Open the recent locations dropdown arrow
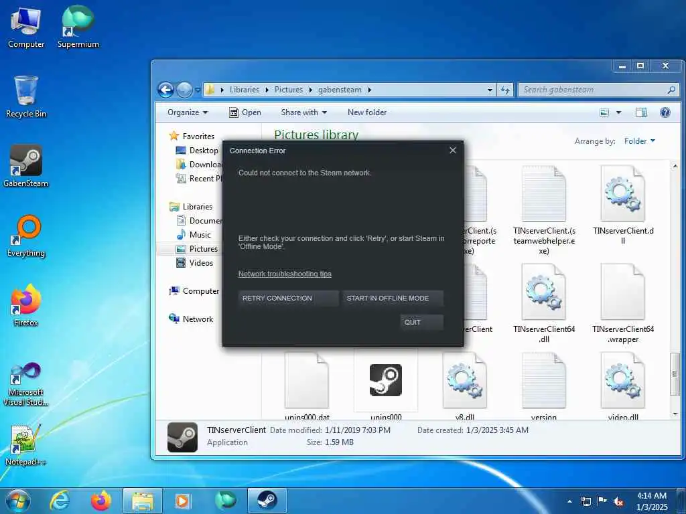 point(198,90)
